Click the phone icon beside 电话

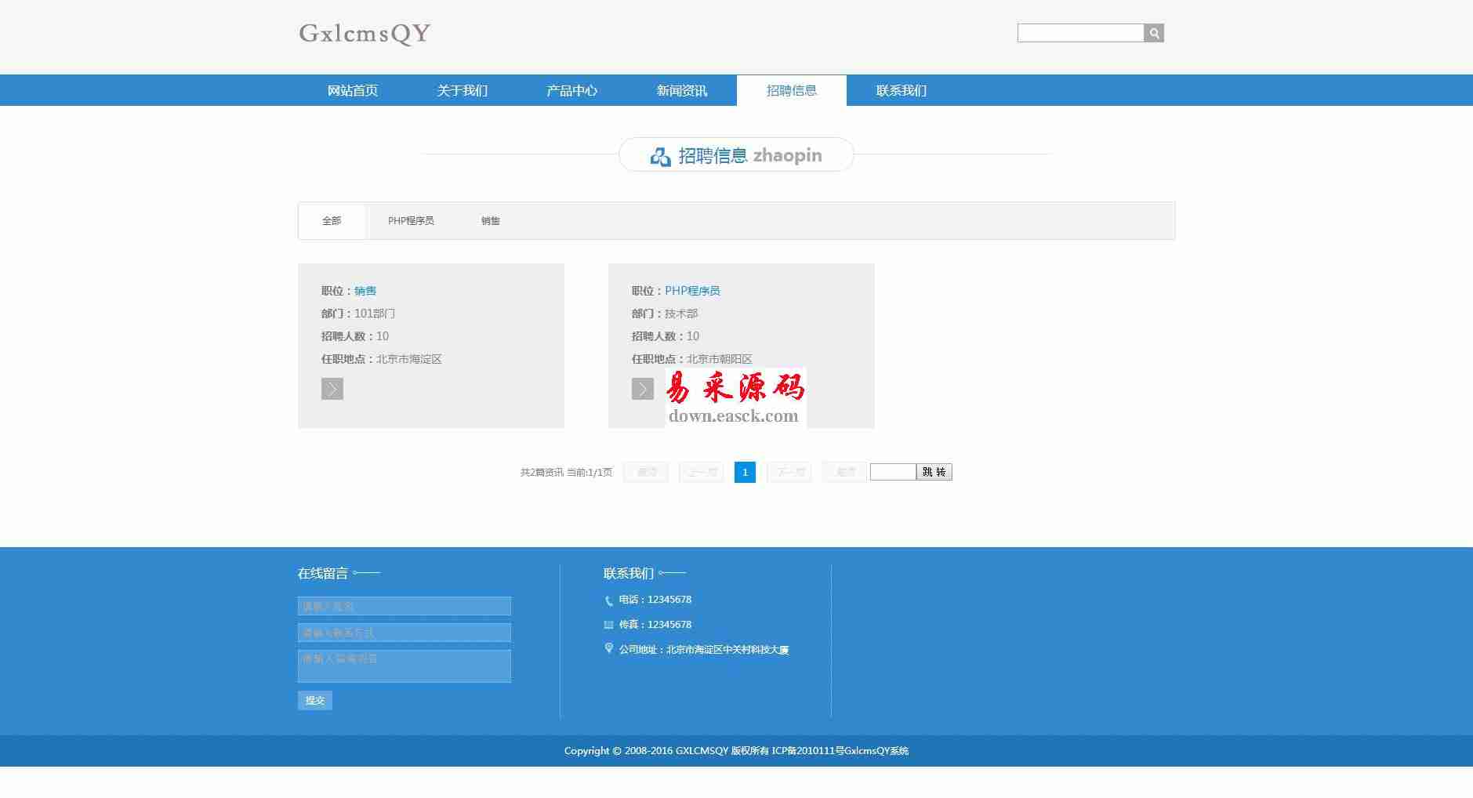click(609, 600)
